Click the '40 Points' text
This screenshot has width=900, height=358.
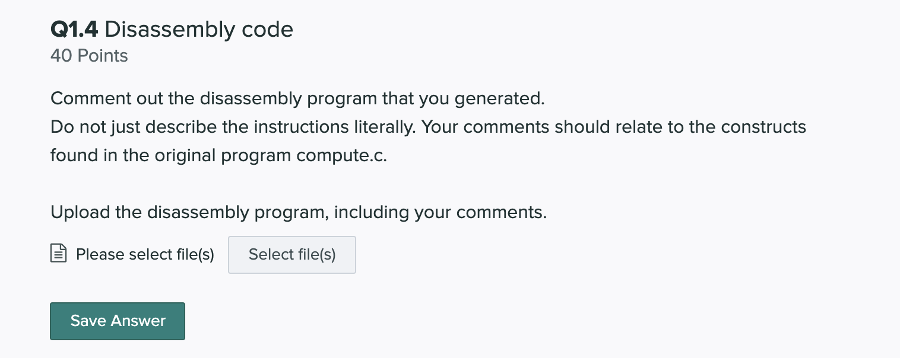pyautogui.click(x=89, y=56)
